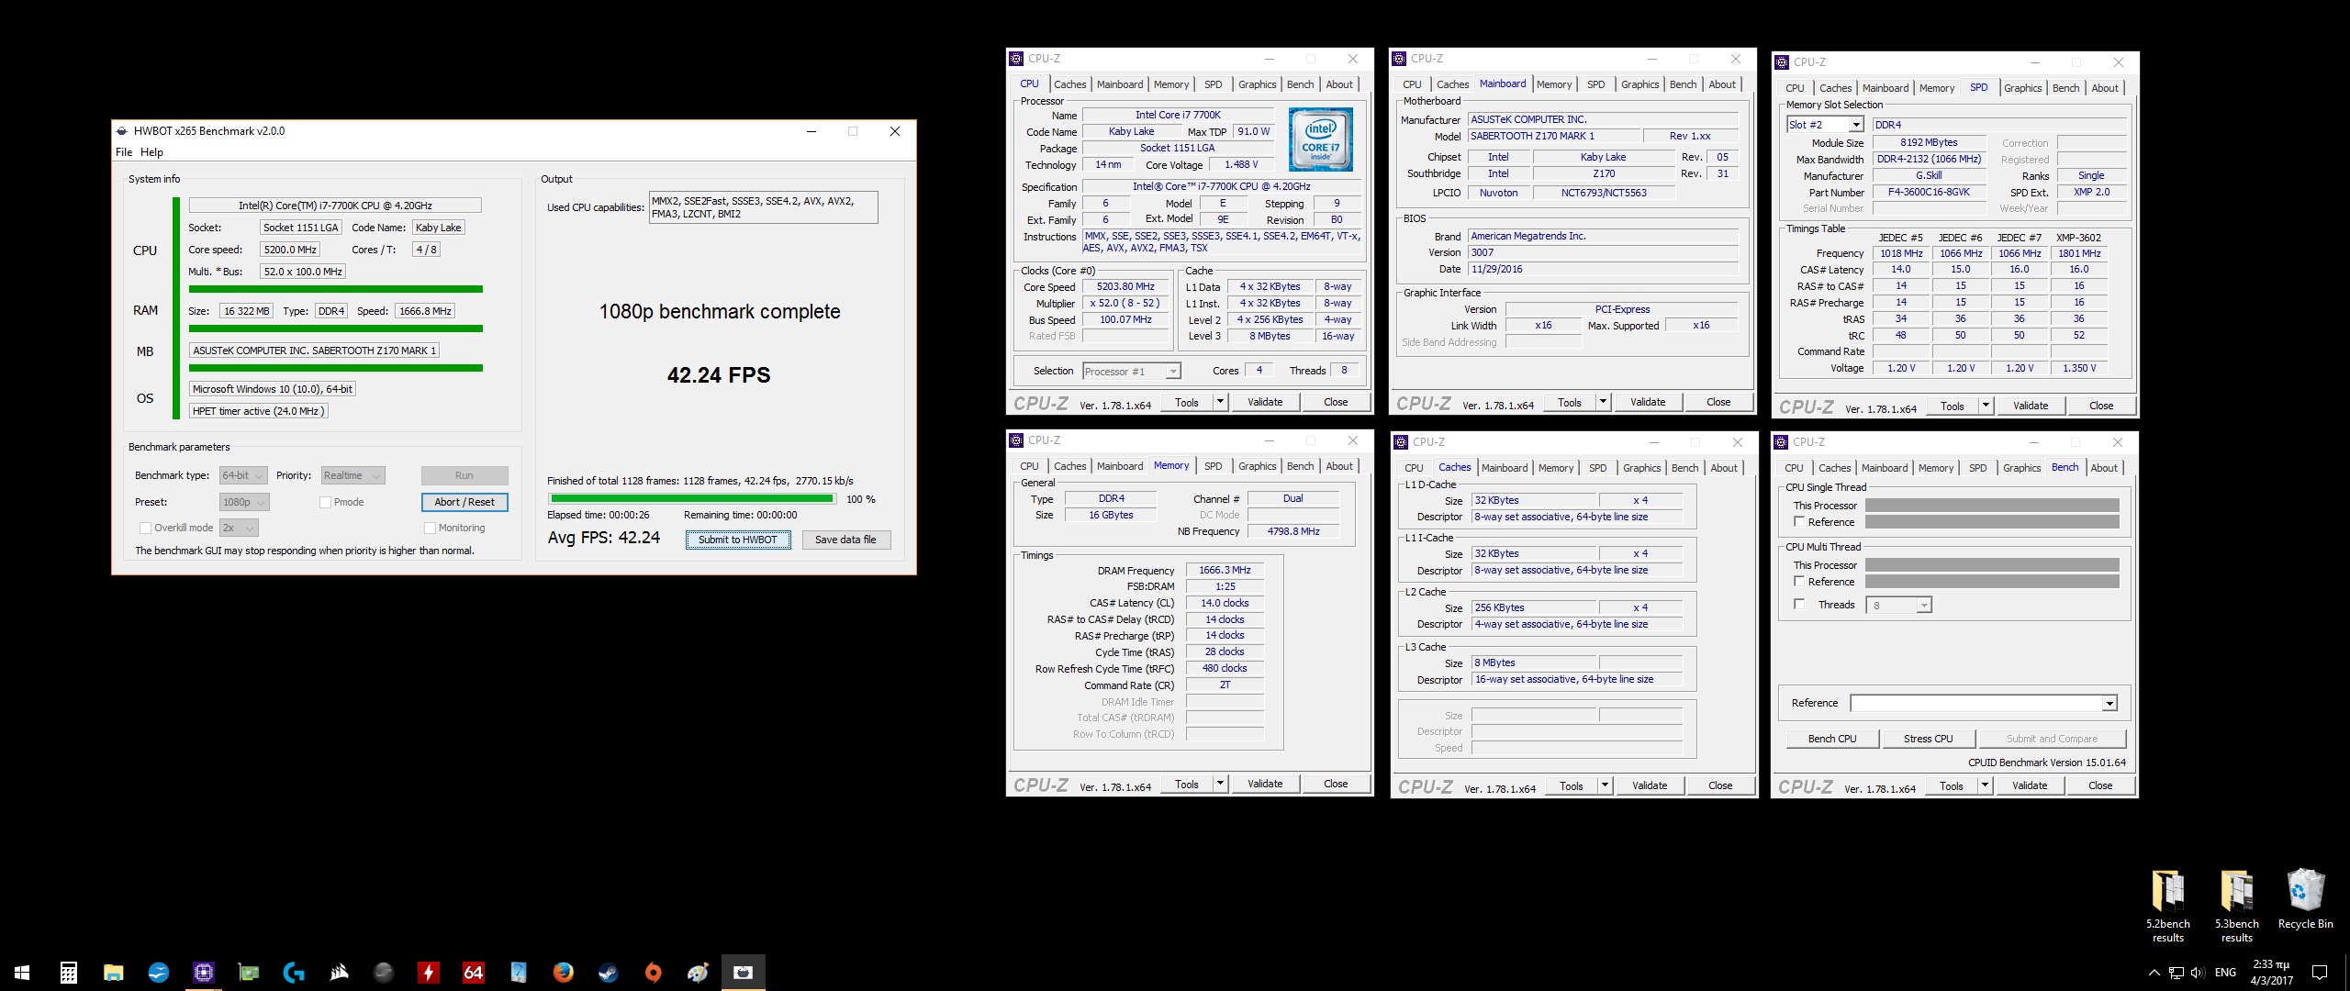Open the red lightning bolt taskbar icon

(428, 973)
